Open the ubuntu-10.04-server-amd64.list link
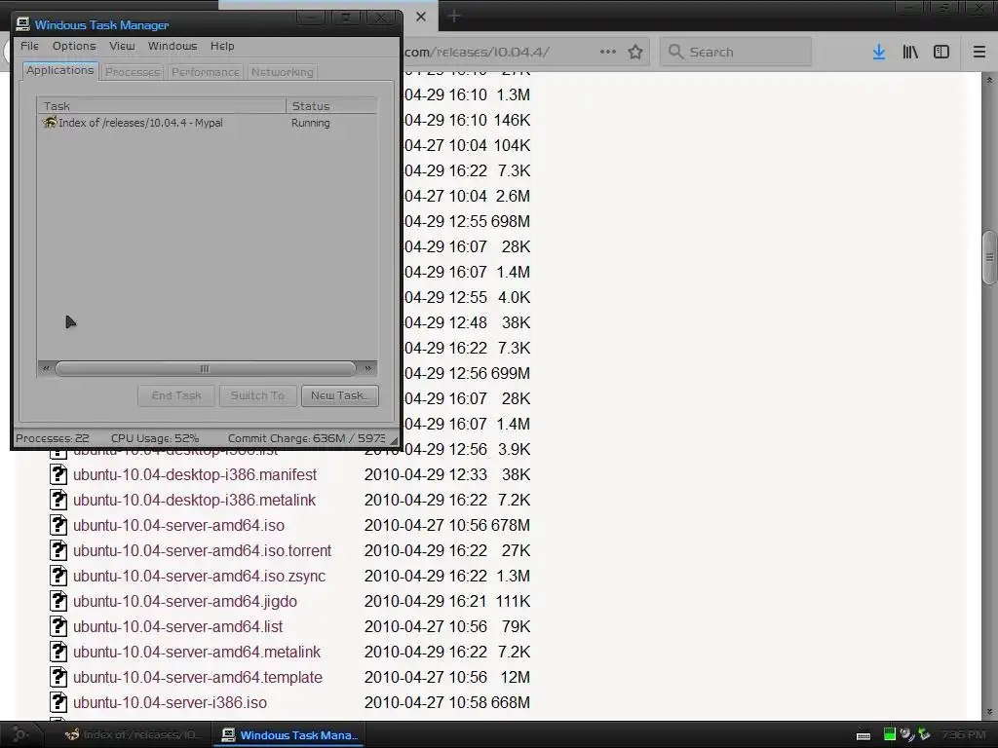998x748 pixels. 177,626
